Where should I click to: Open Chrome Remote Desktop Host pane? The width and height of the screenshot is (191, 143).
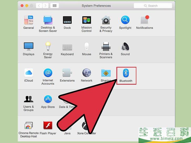click(29, 130)
